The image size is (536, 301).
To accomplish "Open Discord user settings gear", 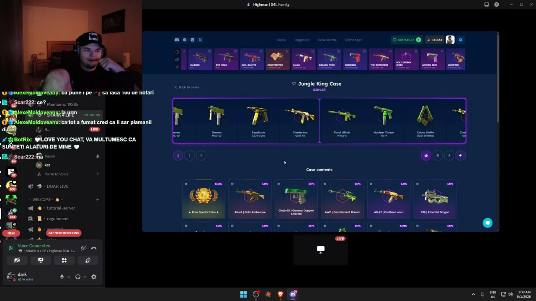I will click(94, 277).
